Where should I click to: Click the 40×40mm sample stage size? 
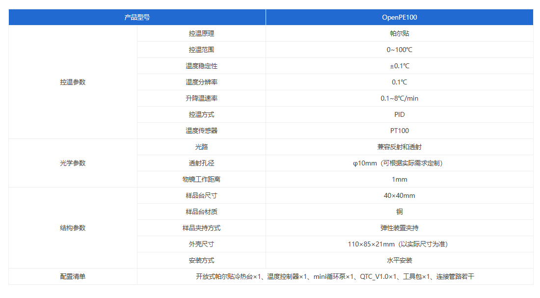399,195
